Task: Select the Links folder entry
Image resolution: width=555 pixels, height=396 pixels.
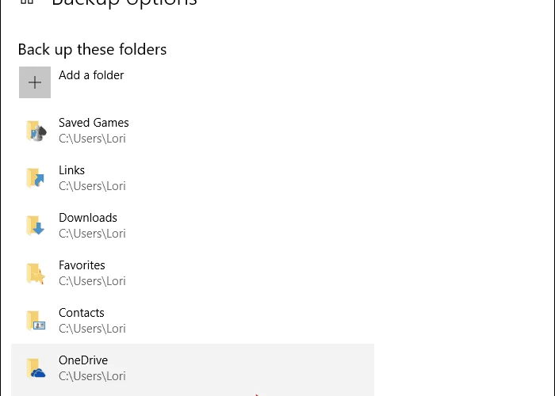Action: tap(193, 178)
